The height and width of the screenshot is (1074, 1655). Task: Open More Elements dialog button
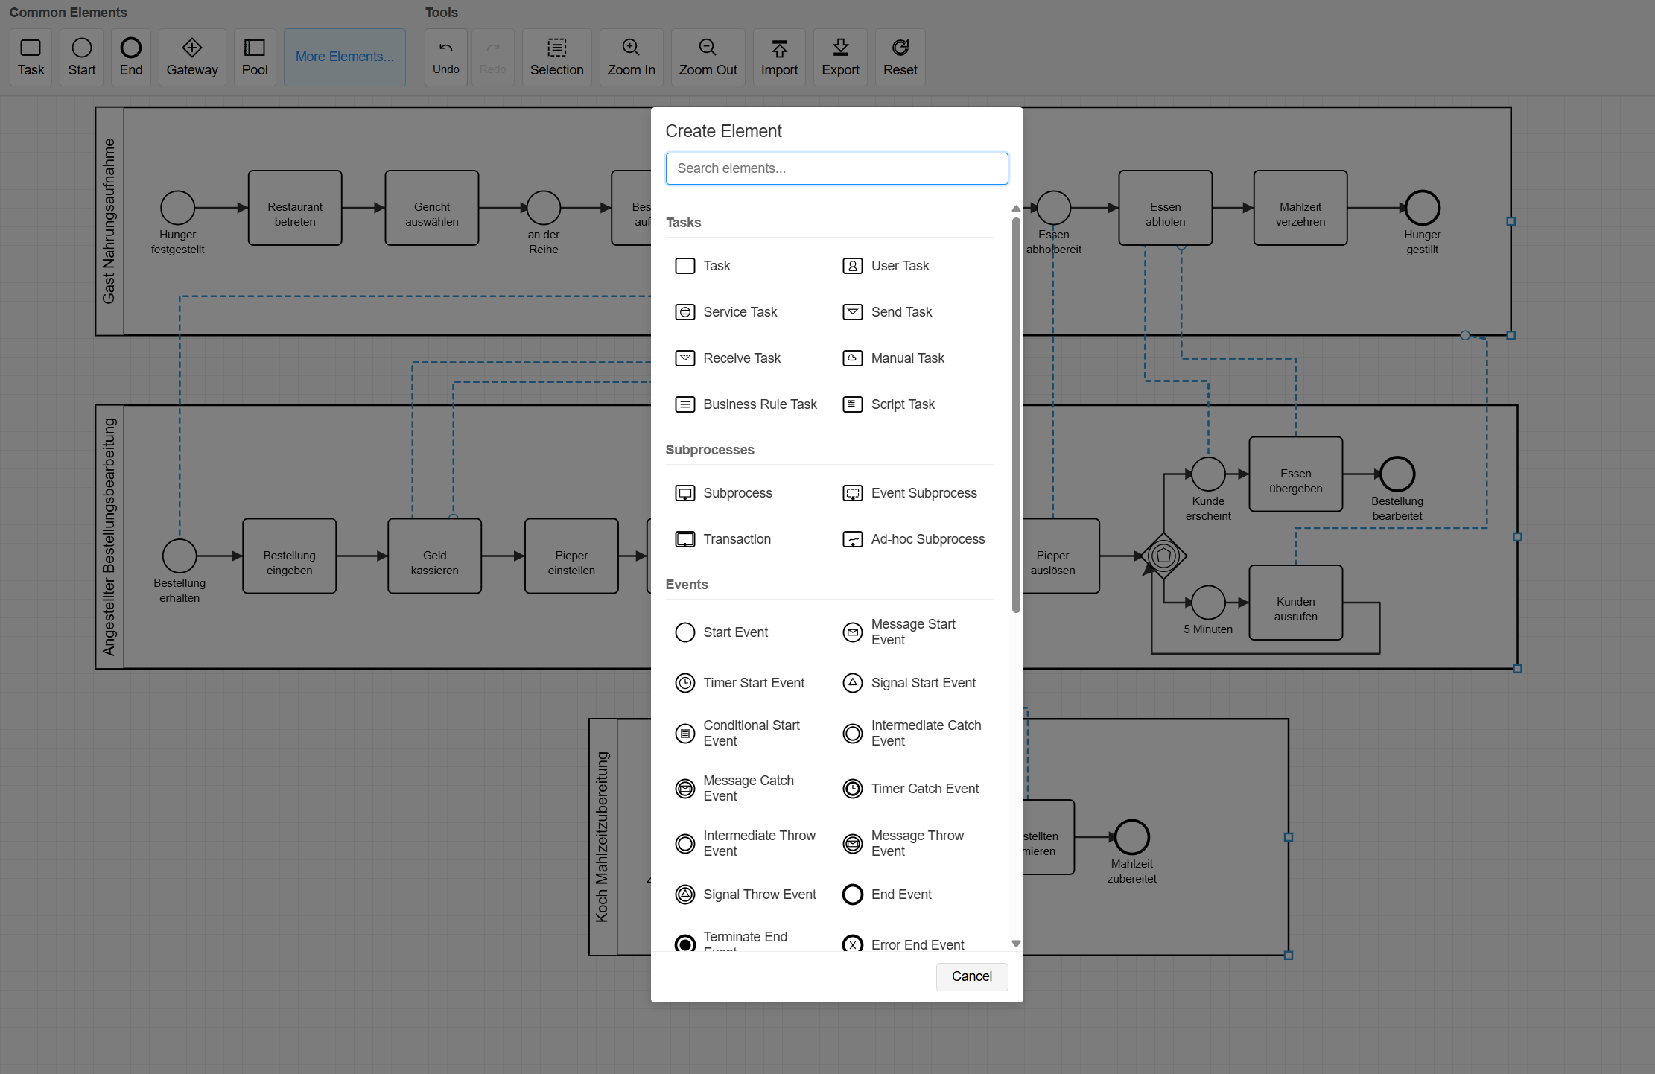click(x=345, y=57)
